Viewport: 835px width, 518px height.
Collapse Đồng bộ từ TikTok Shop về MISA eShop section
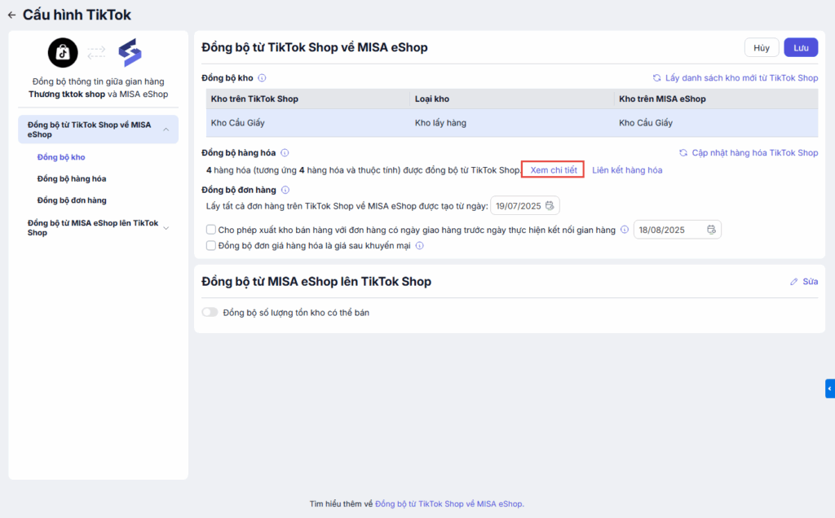pyautogui.click(x=166, y=129)
